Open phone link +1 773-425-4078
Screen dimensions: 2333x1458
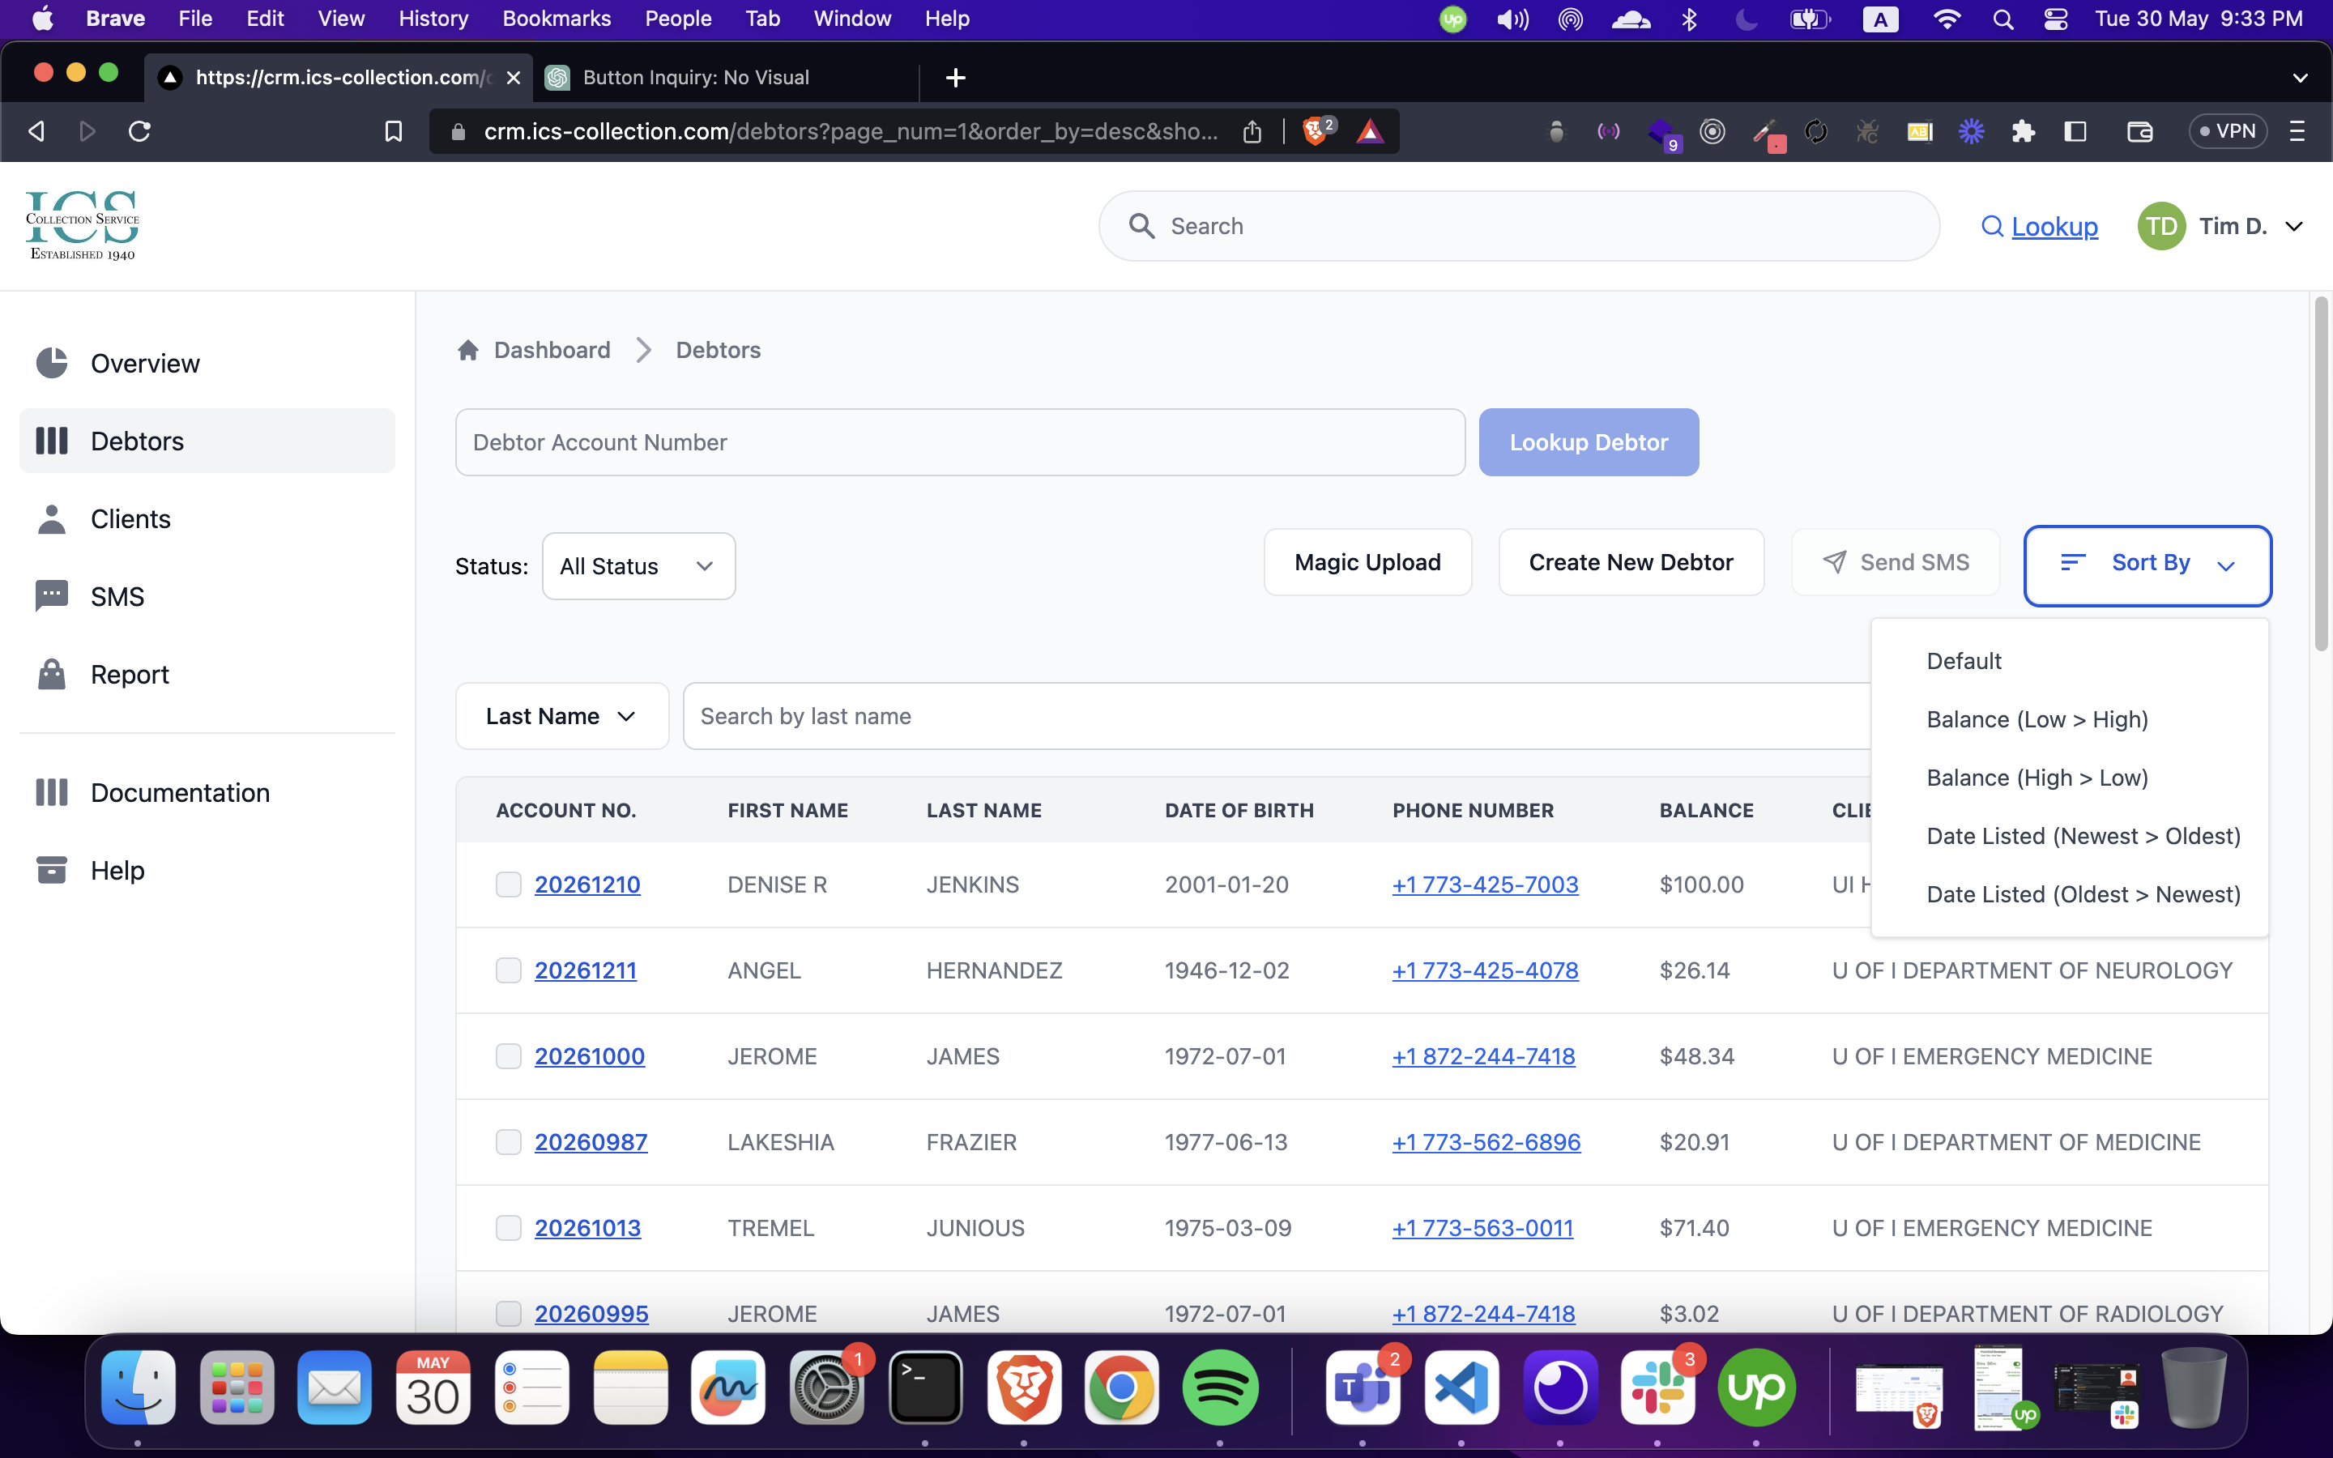pos(1485,970)
